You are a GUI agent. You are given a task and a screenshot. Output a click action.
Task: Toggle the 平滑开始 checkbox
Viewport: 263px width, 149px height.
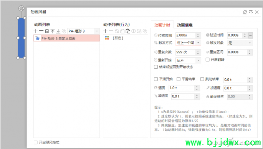(156, 79)
